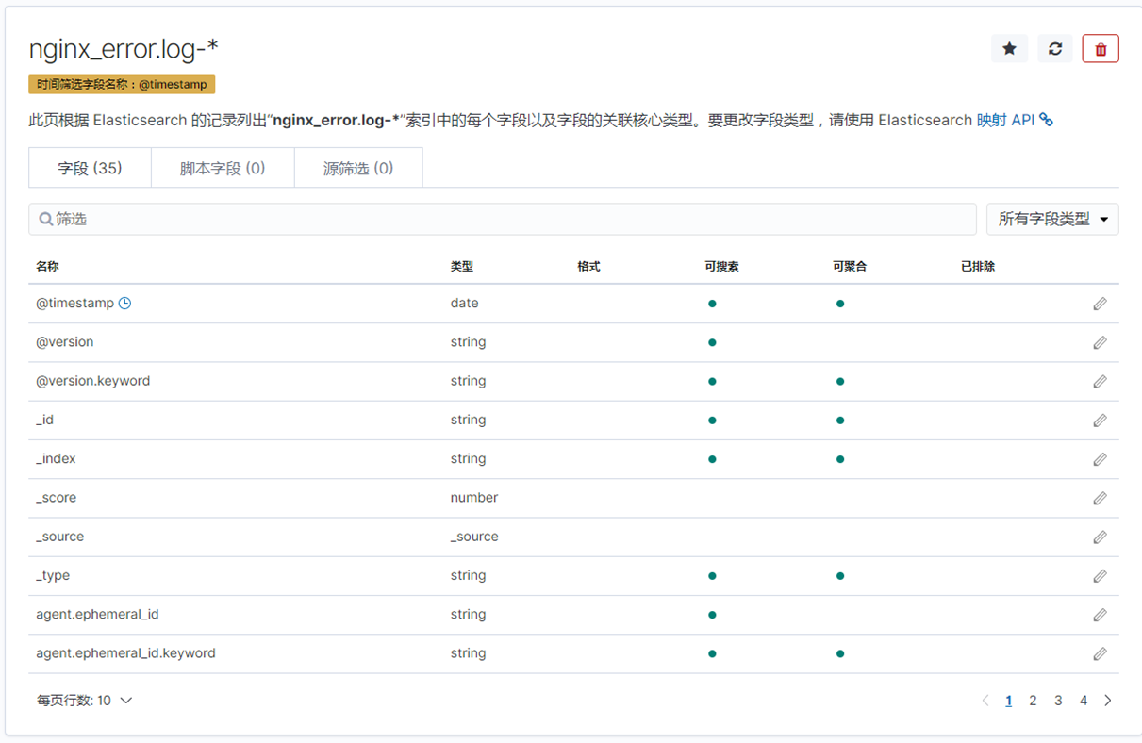Select the @version.keyword field name
The height and width of the screenshot is (743, 1142).
coord(92,381)
